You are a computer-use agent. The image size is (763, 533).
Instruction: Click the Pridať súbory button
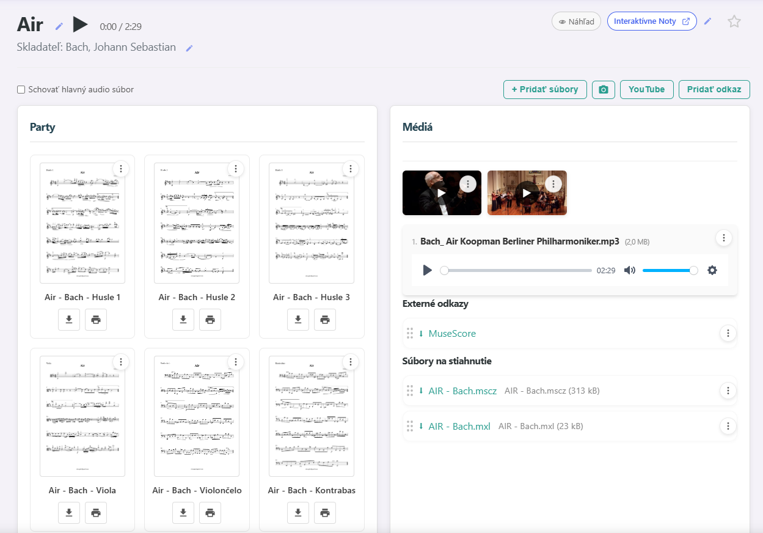coord(545,89)
